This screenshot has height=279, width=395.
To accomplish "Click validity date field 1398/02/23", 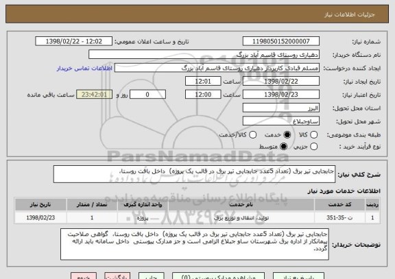I will click(x=281, y=95).
